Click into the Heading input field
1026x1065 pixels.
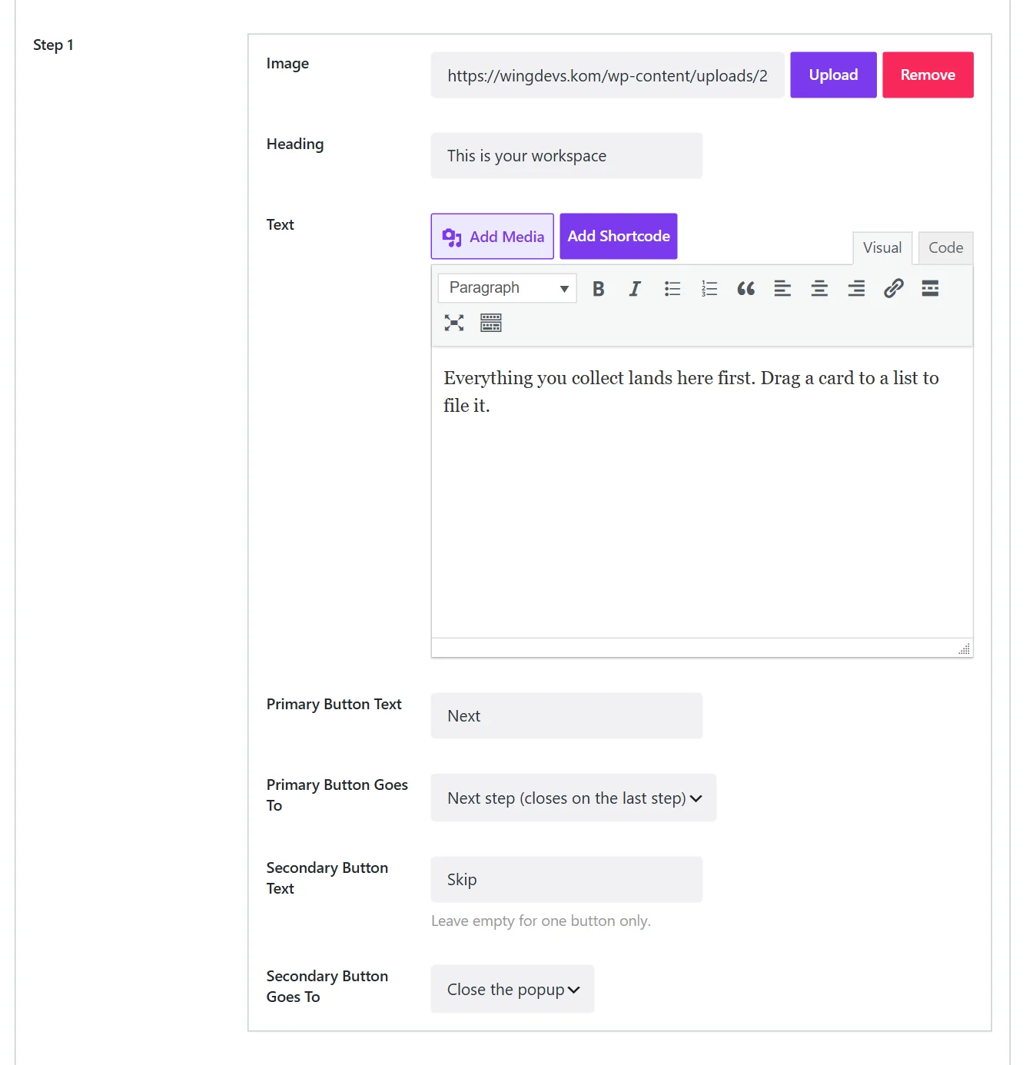566,156
